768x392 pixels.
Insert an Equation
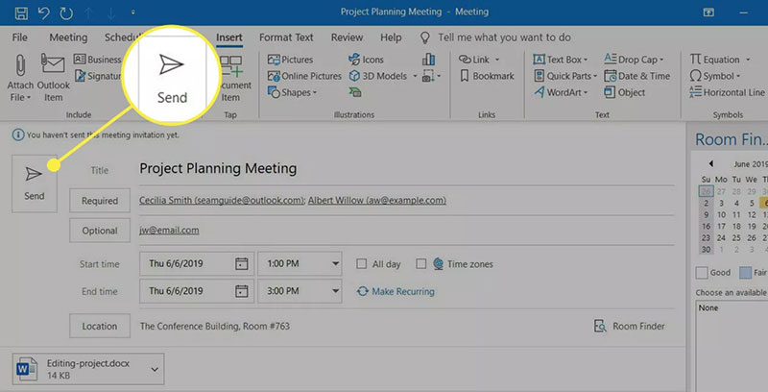(720, 60)
